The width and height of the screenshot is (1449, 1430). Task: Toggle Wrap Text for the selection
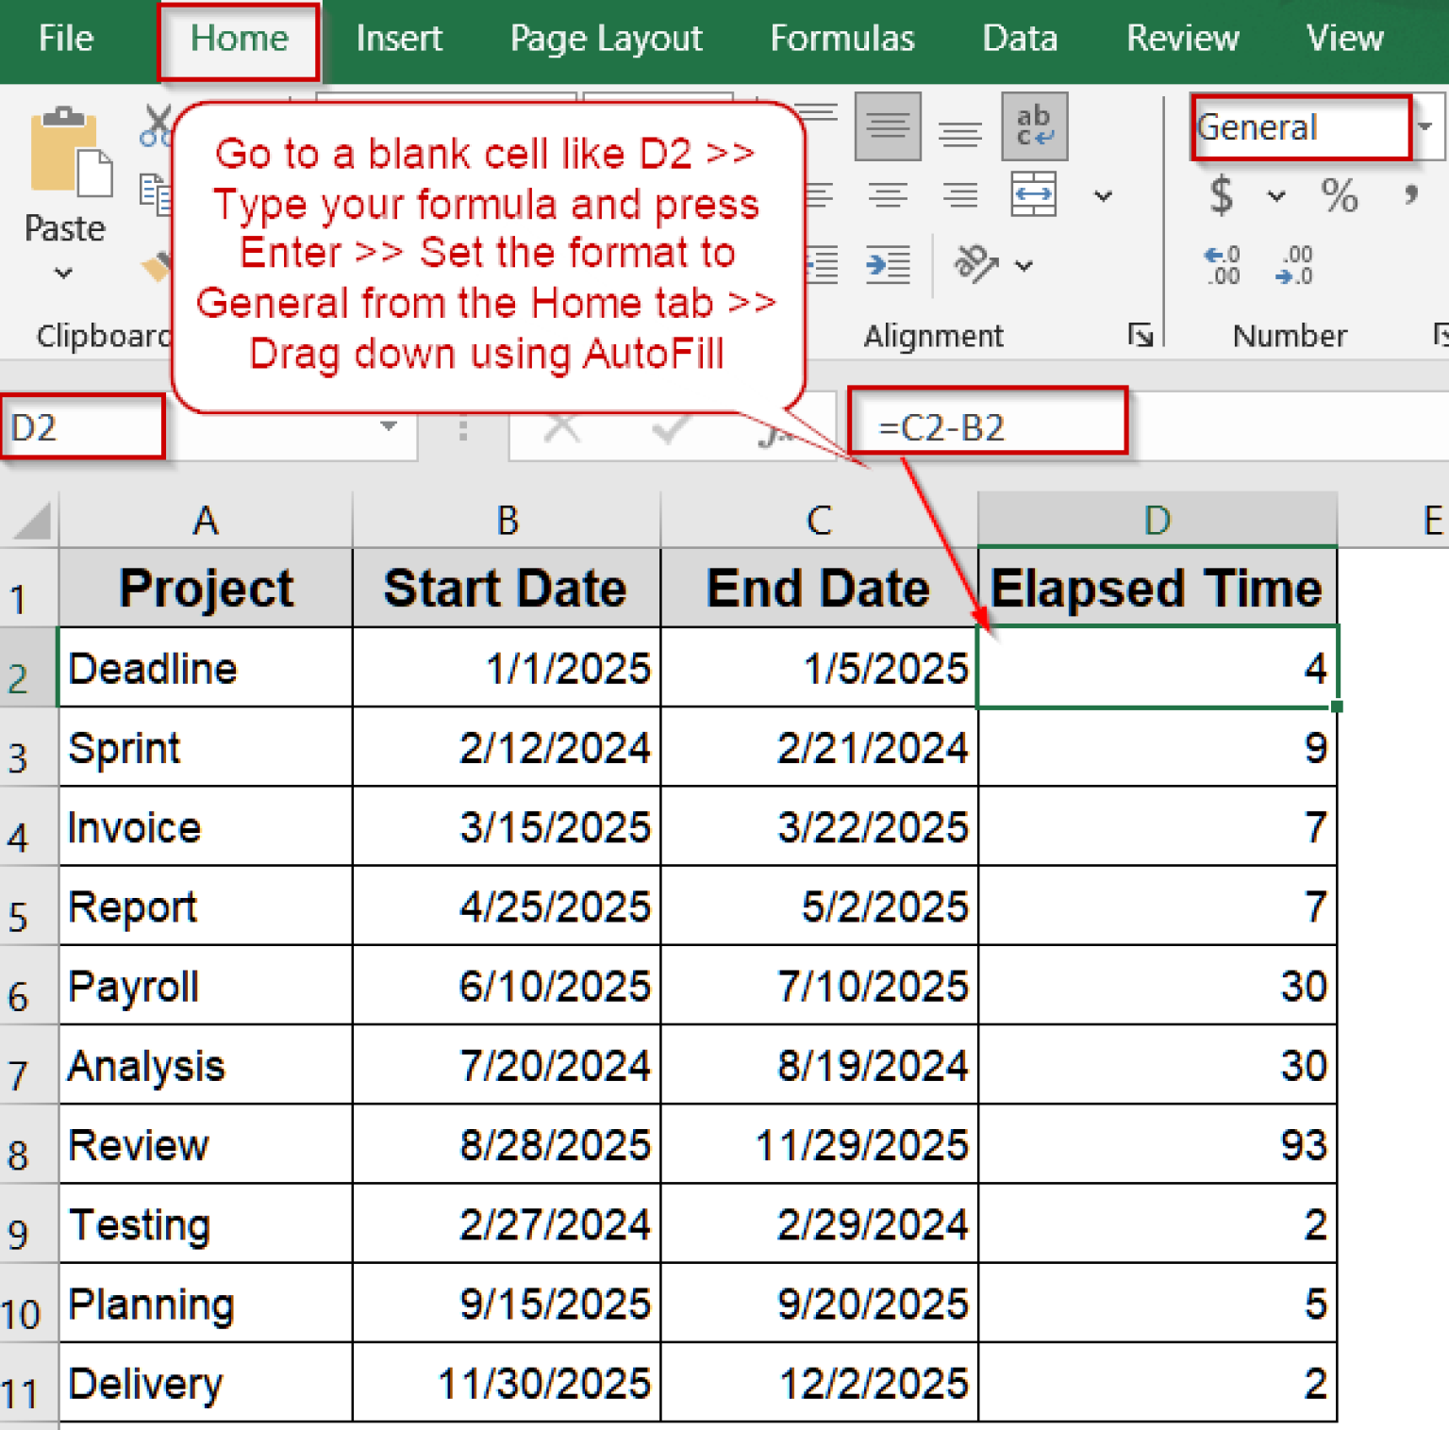coord(1035,126)
